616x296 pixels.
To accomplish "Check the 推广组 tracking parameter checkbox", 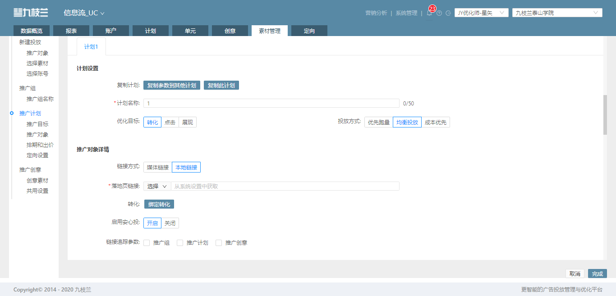I will coord(147,242).
